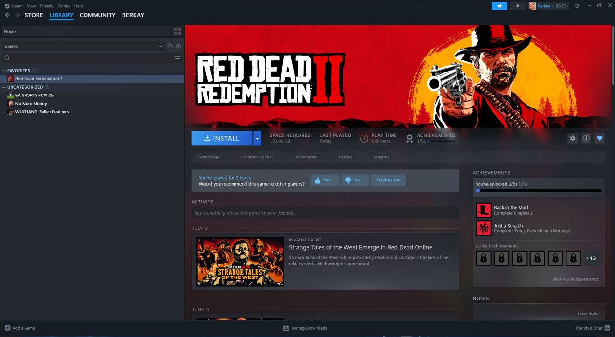
Task: Click the back navigation arrow
Action: coord(7,15)
